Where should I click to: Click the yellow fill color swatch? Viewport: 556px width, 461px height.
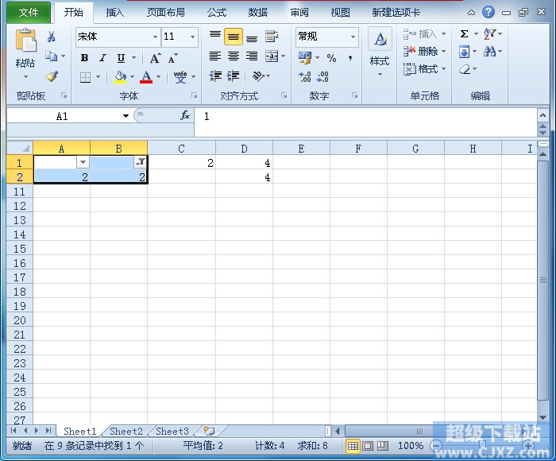click(120, 77)
